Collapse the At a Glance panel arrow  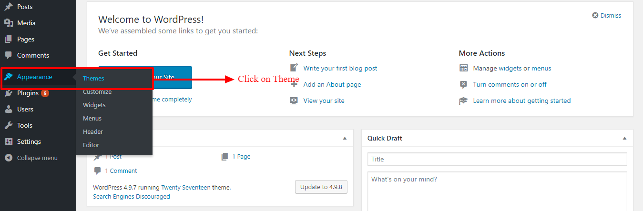[x=345, y=138]
